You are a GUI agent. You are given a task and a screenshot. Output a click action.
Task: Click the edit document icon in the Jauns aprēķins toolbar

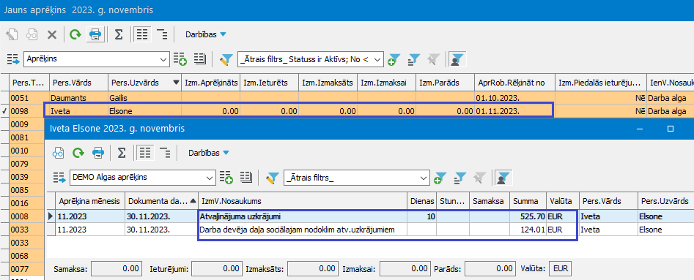(x=12, y=34)
